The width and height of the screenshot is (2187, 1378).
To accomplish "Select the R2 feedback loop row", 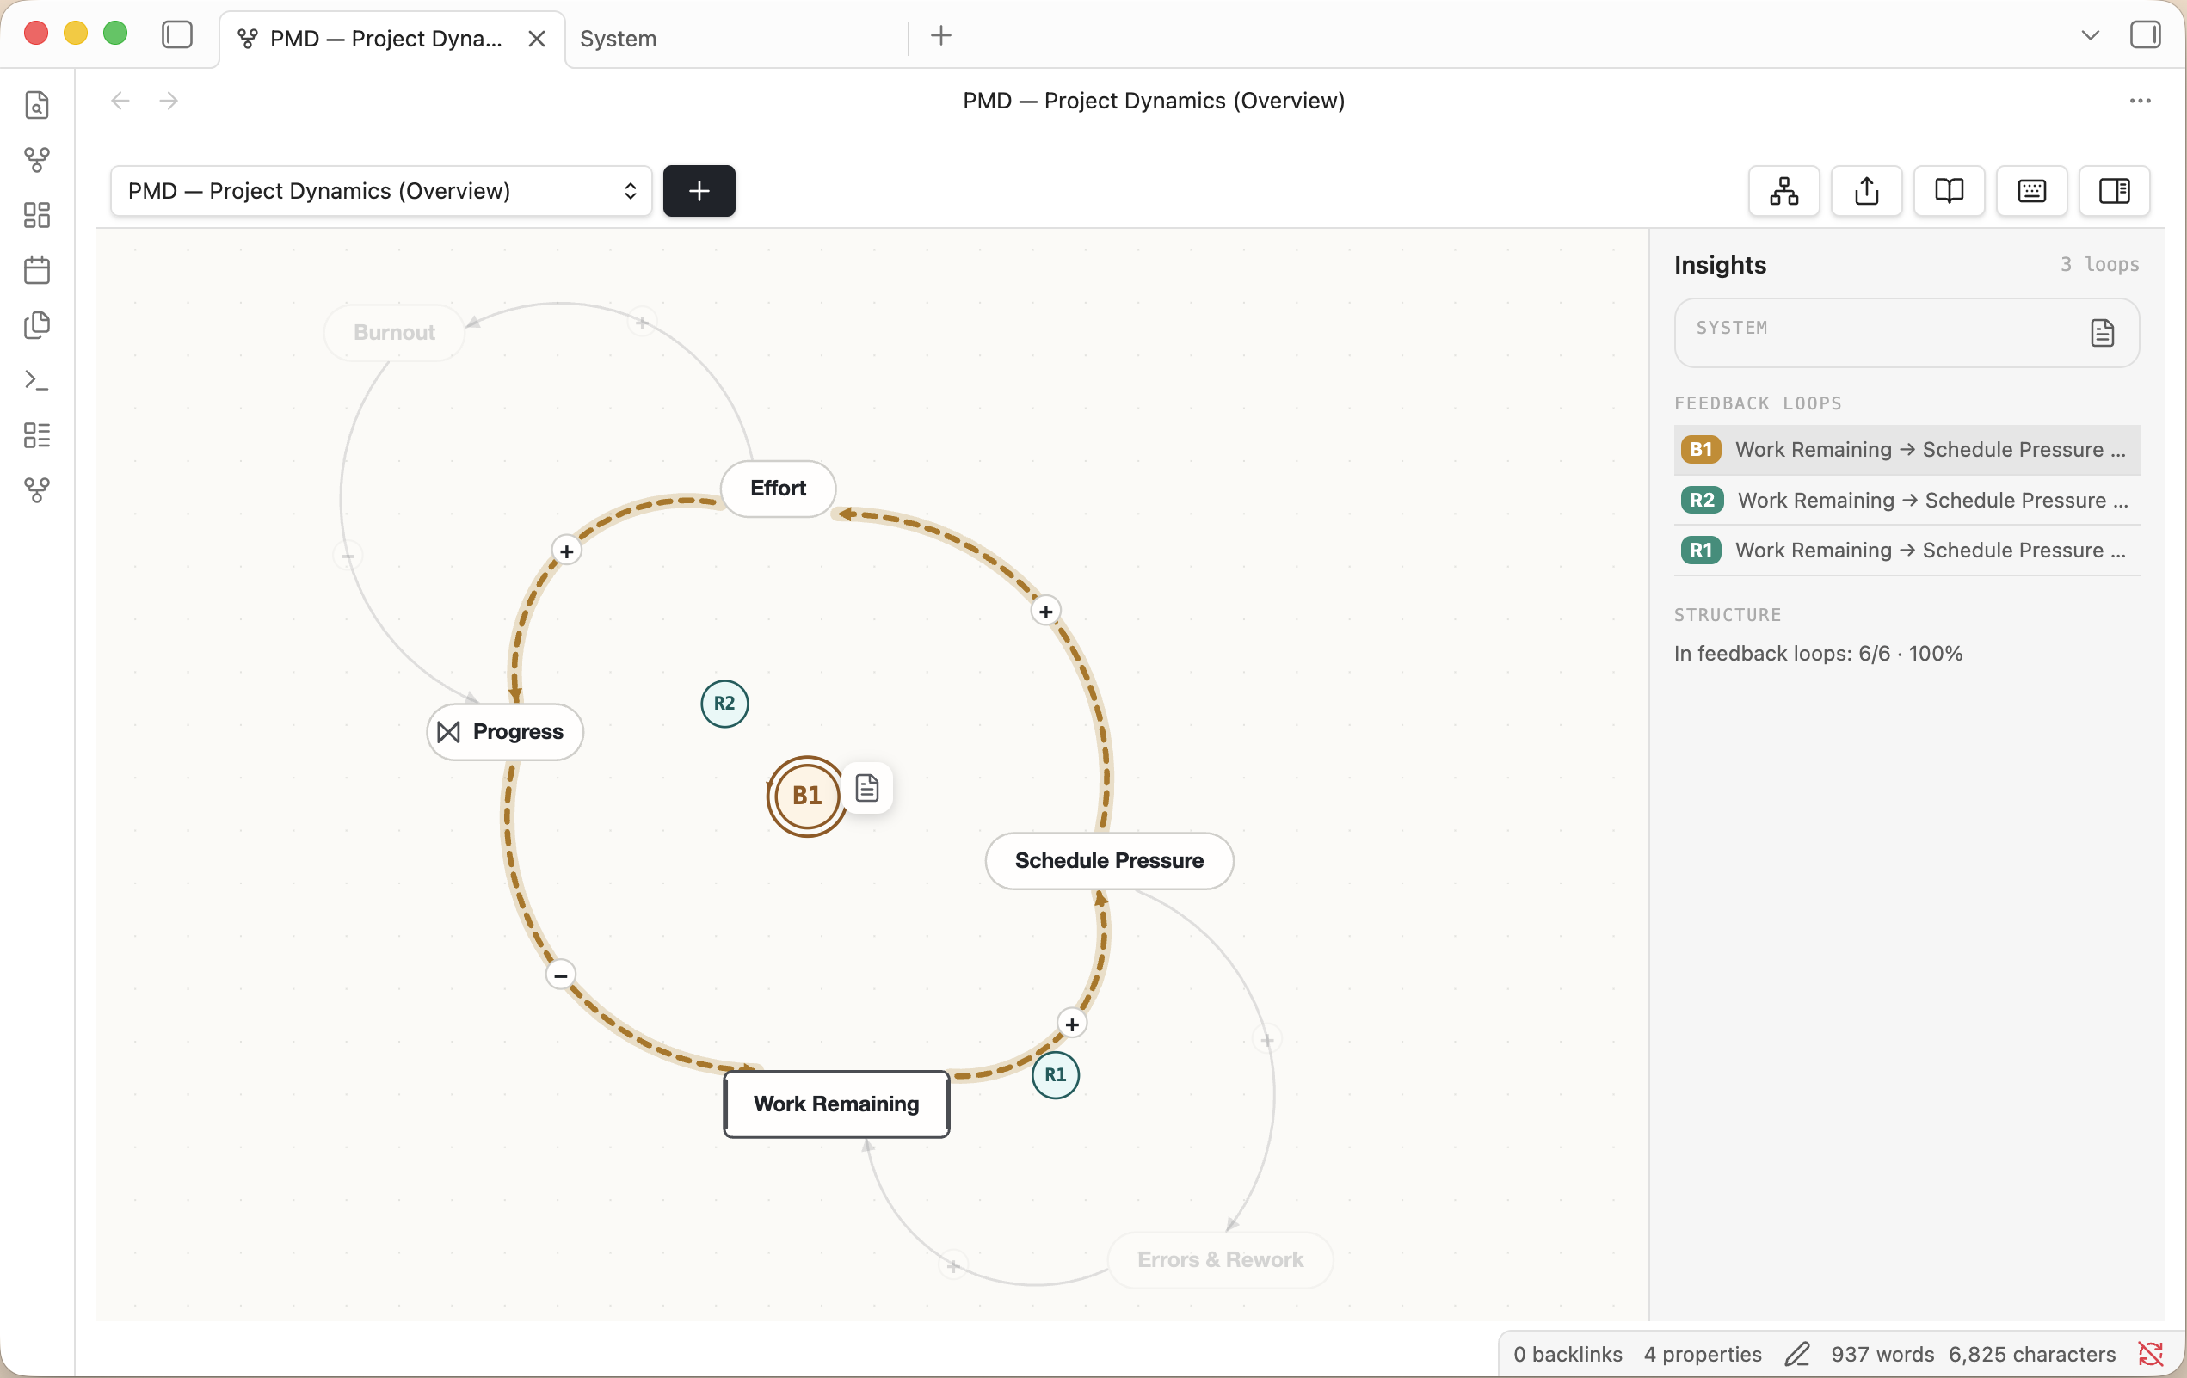I will (x=1907, y=500).
